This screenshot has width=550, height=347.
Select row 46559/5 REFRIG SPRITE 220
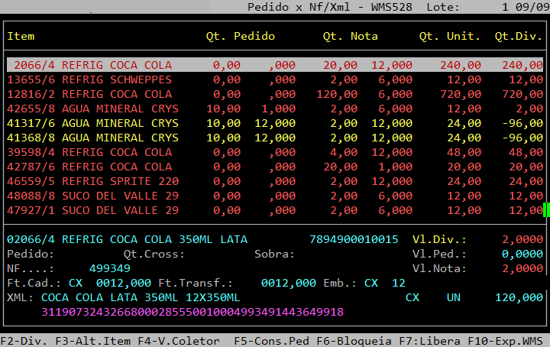pos(275,181)
